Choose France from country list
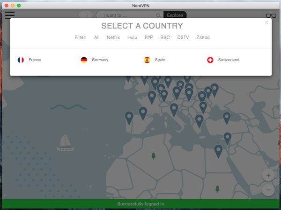The height and width of the screenshot is (210, 281). click(x=35, y=60)
